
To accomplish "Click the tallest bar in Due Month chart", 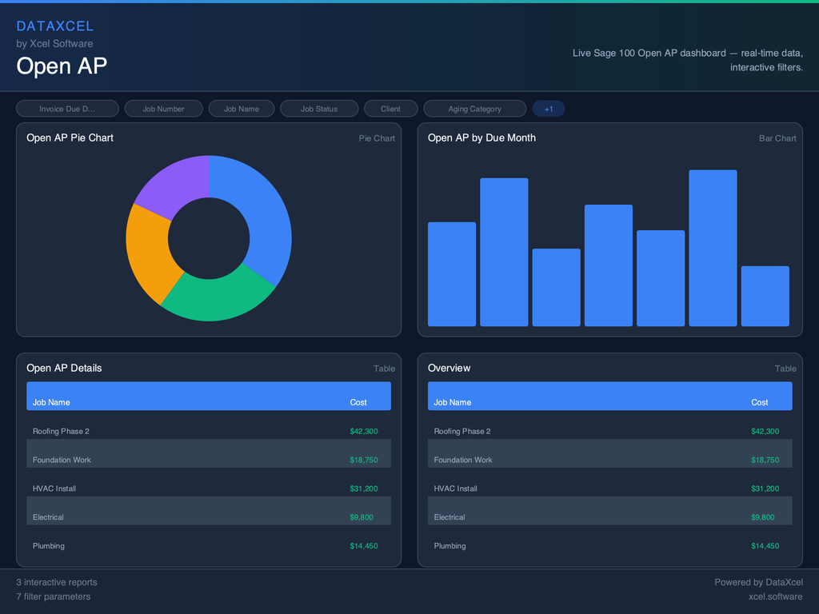I will 713,248.
